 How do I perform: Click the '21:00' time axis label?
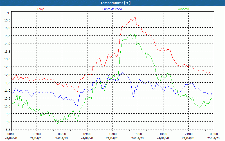[x=188, y=134]
